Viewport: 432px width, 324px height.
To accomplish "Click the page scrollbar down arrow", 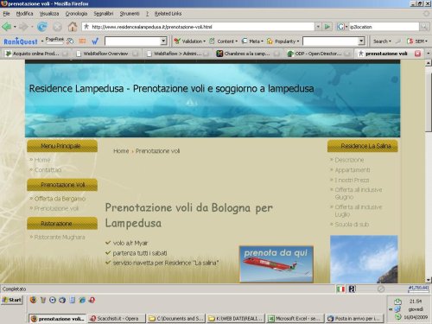I will 429,280.
